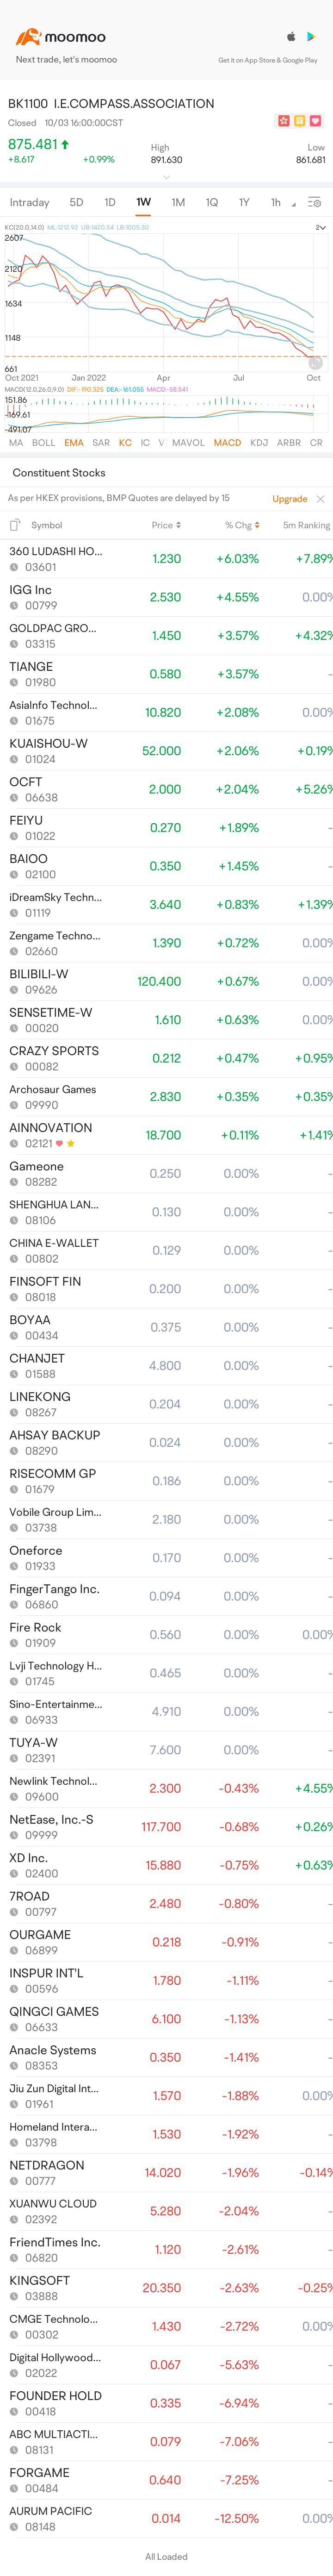Switch to the Intraday chart tab

point(29,202)
